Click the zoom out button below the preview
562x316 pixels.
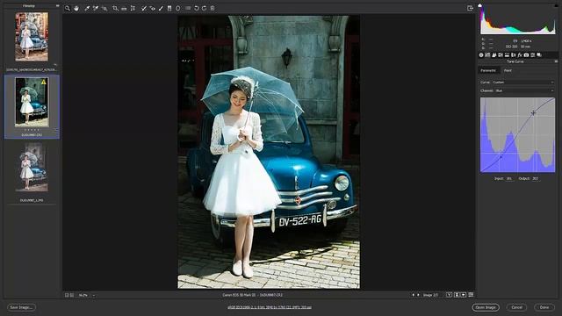click(67, 295)
